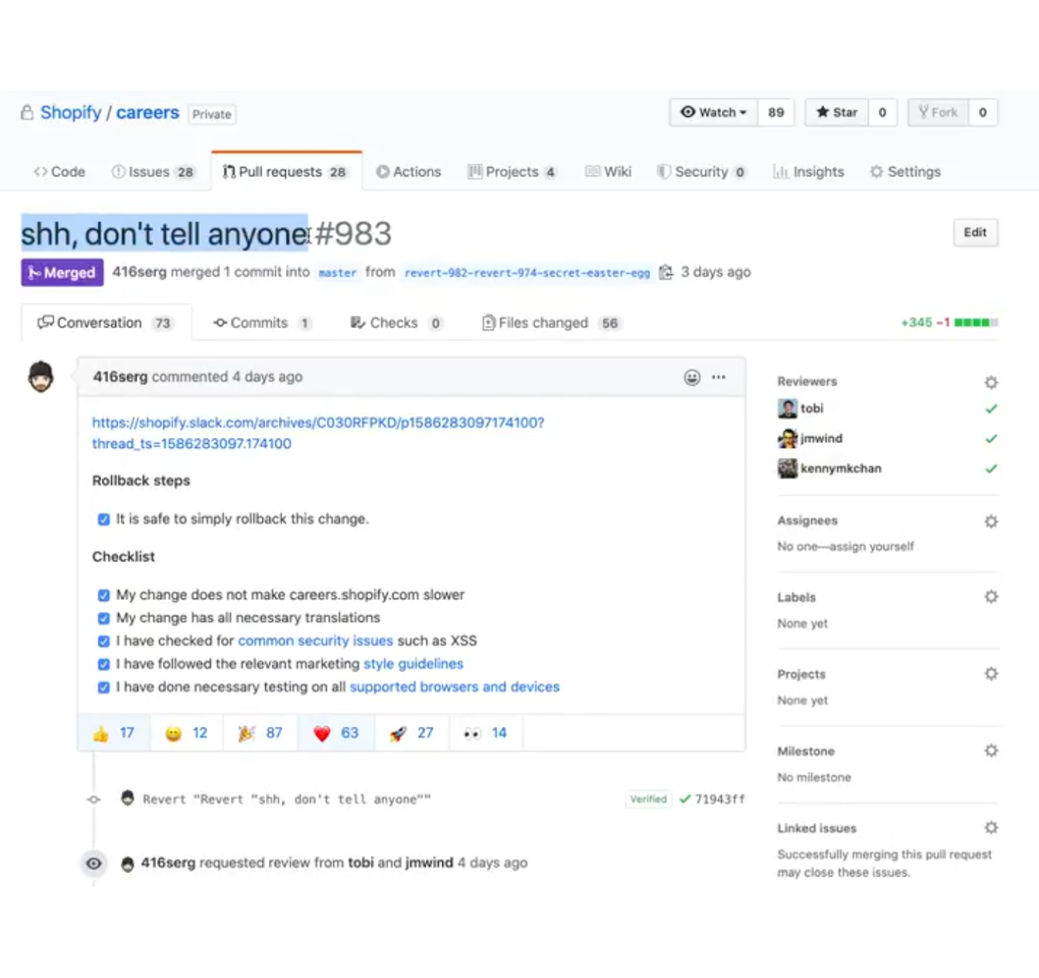Open the comment's three-dot options menu
Image resolution: width=1039 pixels, height=978 pixels.
(719, 377)
